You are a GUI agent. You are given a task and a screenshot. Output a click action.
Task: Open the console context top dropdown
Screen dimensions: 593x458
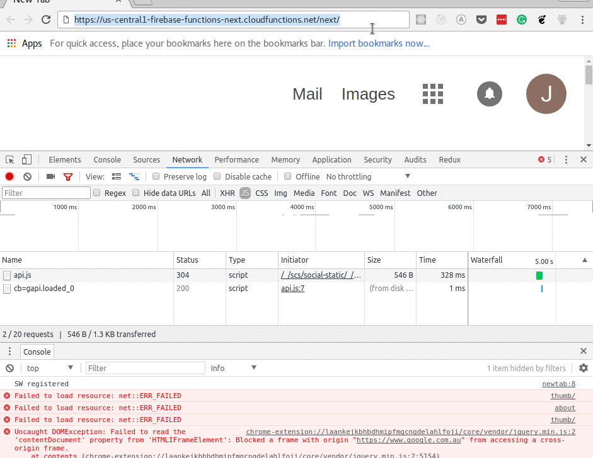tap(50, 368)
